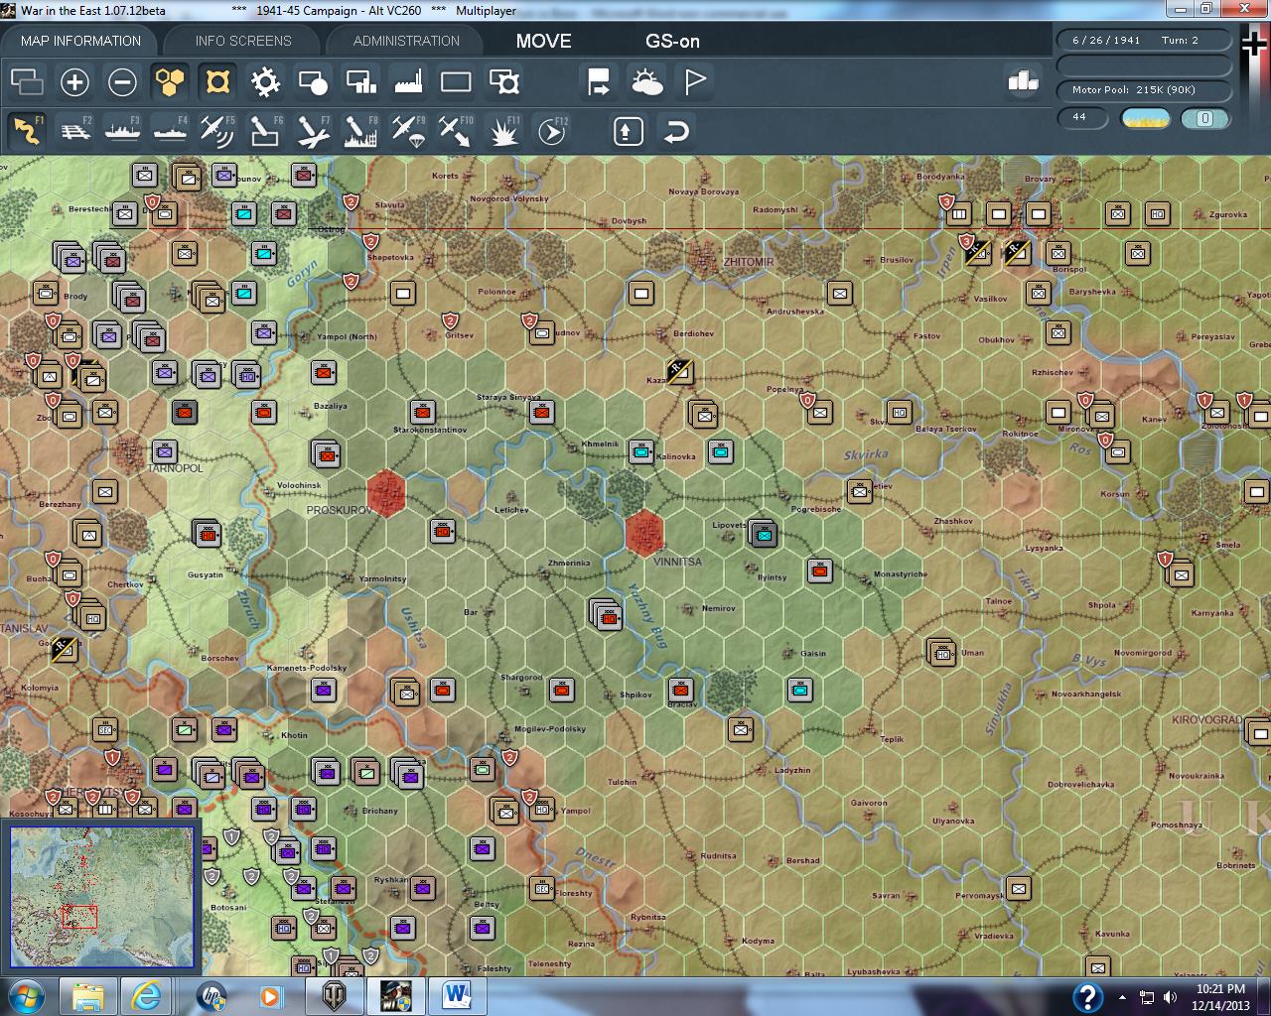Click the rectangle with bar chart icon
This screenshot has width=1271, height=1016.
360,81
